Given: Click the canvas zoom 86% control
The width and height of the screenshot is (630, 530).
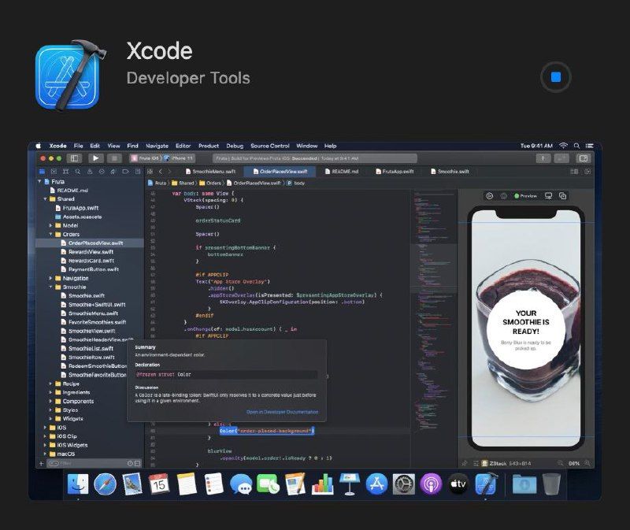Looking at the screenshot, I should [x=574, y=464].
